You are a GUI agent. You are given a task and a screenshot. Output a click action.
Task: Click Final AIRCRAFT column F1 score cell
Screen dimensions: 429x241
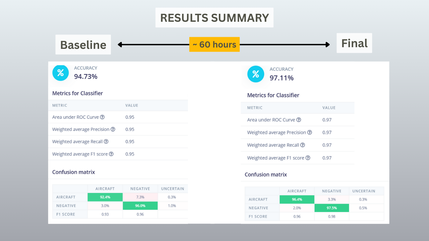click(297, 217)
